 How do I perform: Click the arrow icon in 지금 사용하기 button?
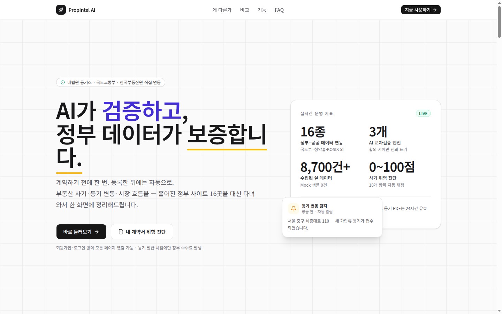coord(435,10)
